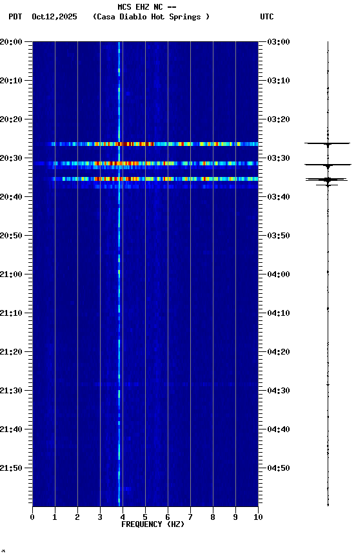Click the 04:00 UTC time label

tap(279, 274)
